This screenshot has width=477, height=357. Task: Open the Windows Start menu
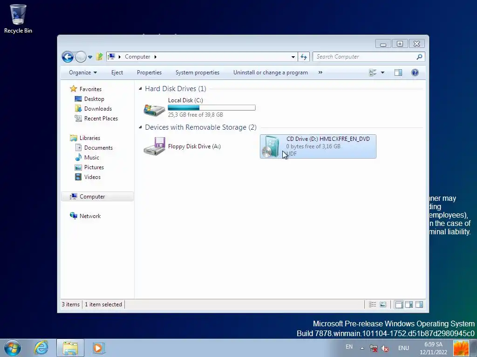[x=13, y=348]
